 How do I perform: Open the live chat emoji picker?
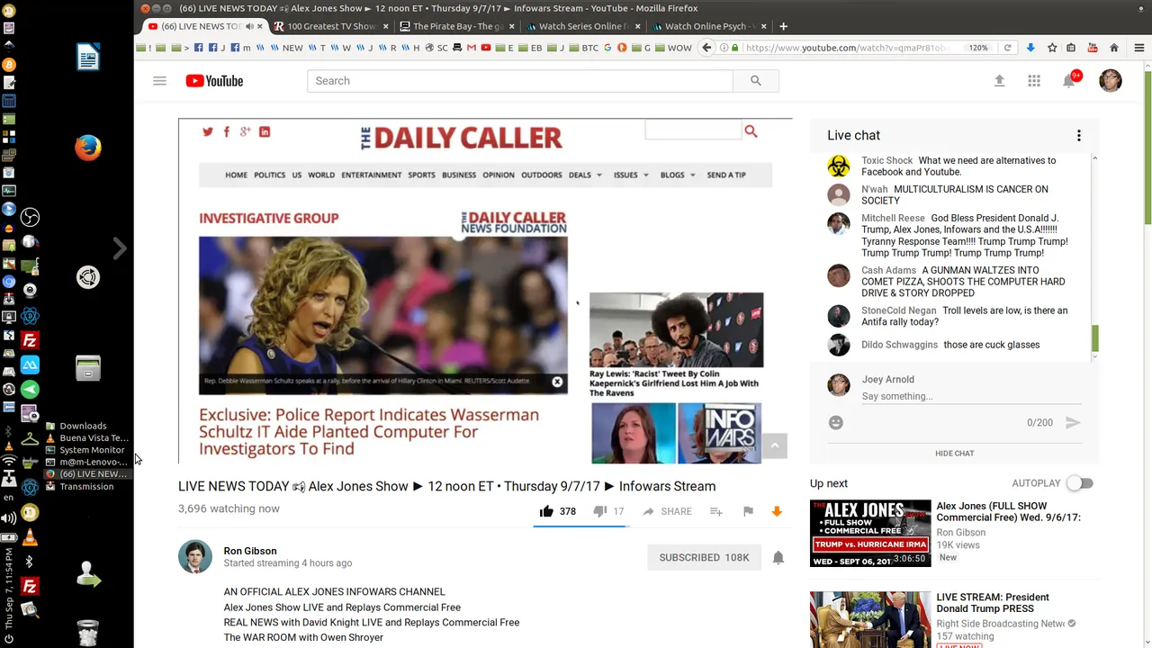[836, 422]
